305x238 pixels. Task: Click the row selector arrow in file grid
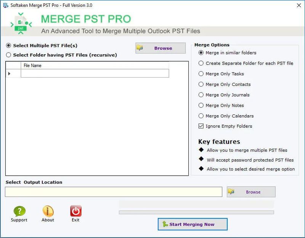[9, 73]
